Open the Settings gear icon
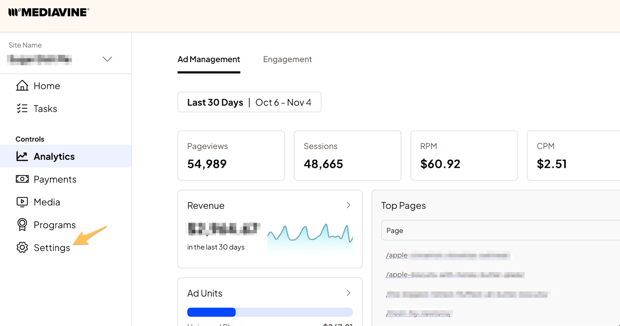The width and height of the screenshot is (620, 326). [x=22, y=247]
